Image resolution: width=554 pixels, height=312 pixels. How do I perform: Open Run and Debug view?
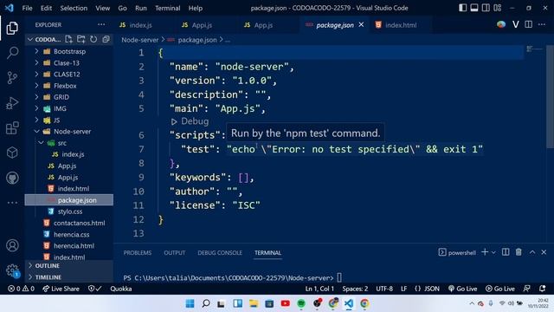(12, 103)
